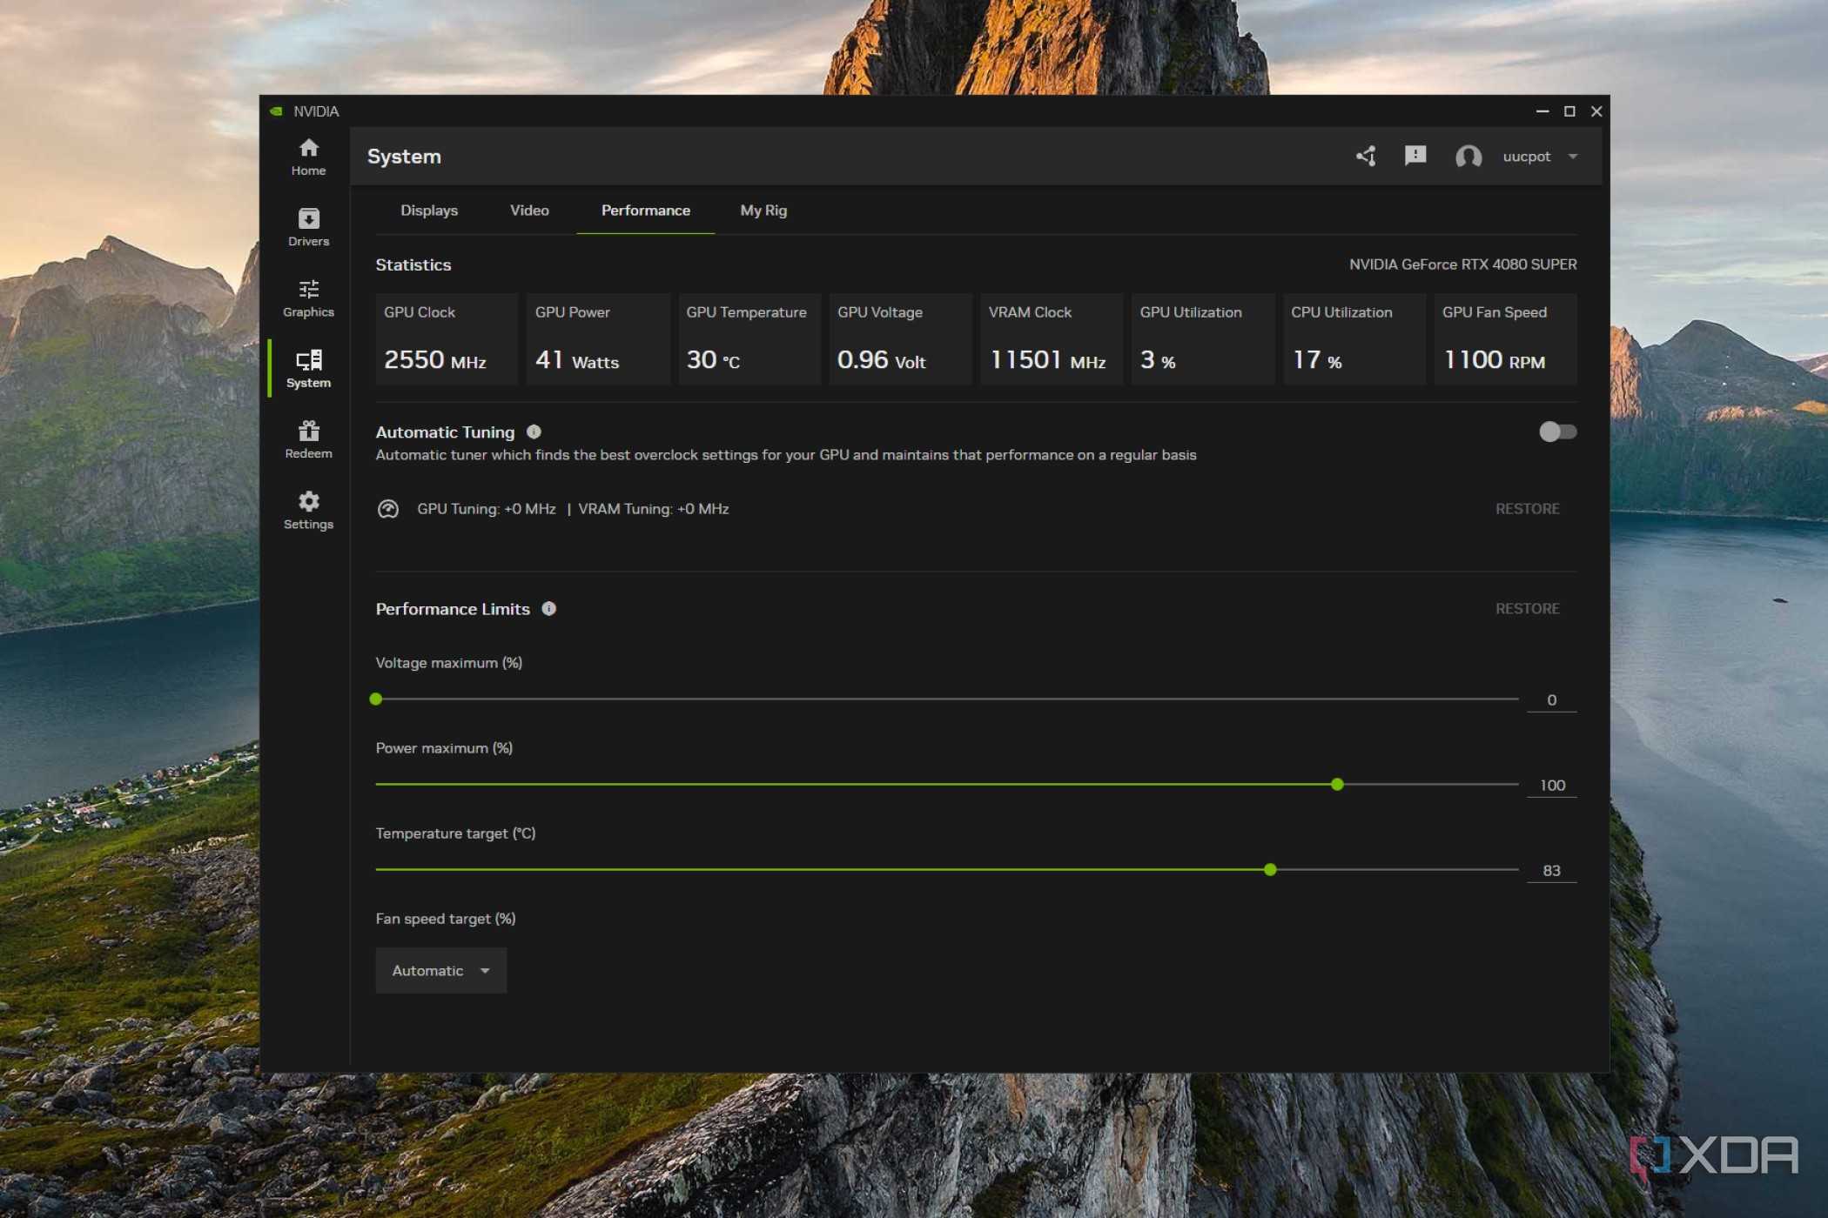Select the Performance tab
This screenshot has height=1218, width=1828.
click(645, 211)
